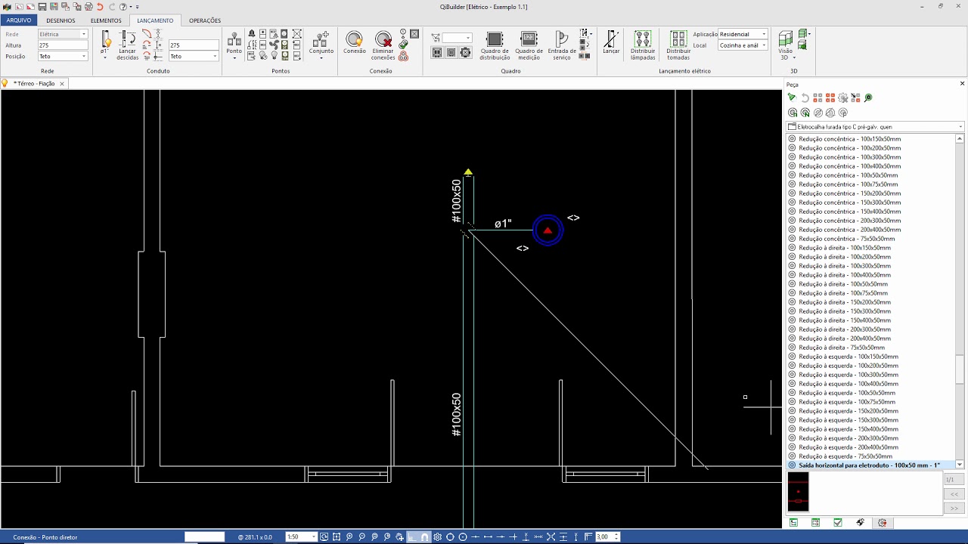Click the bell point icon in Pontos group
Image resolution: width=968 pixels, height=544 pixels.
click(252, 34)
